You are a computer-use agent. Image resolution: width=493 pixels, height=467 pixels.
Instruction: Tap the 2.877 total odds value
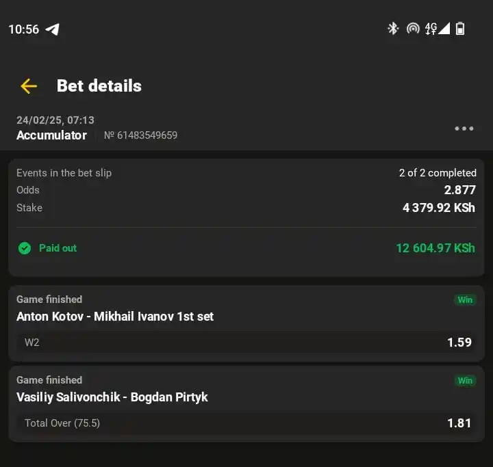[x=459, y=190]
